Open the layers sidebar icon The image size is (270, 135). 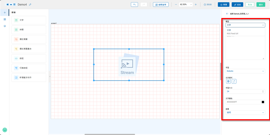tap(4, 26)
